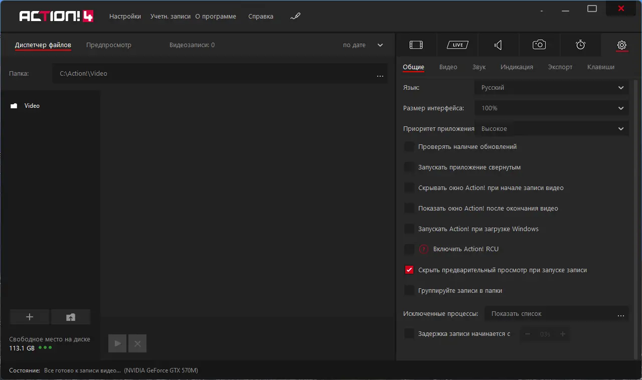Open the audio recording tab (speaker icon)
This screenshot has width=642, height=380.
pyautogui.click(x=498, y=45)
